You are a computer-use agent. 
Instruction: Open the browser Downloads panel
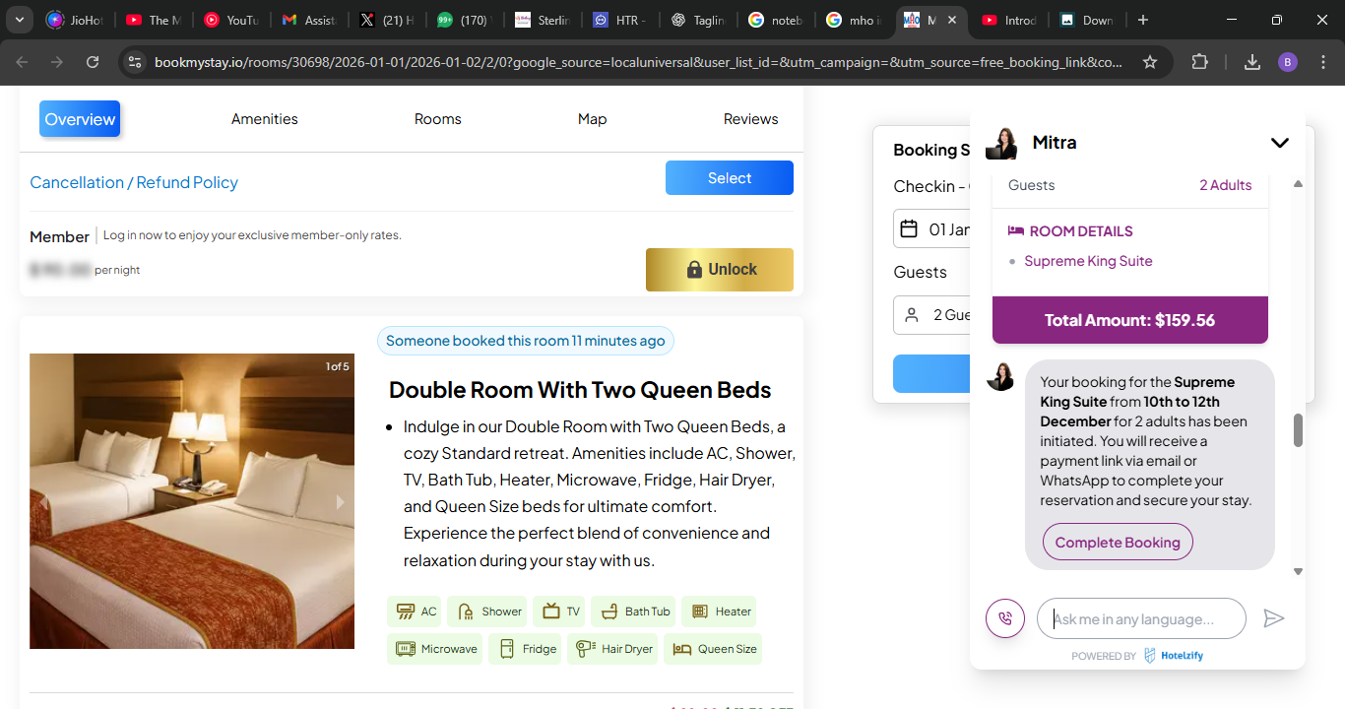tap(1252, 62)
